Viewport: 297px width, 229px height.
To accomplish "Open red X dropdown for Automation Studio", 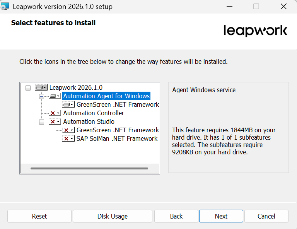I will (55, 121).
